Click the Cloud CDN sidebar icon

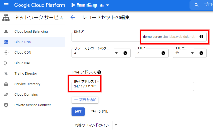pyautogui.click(x=6, y=53)
